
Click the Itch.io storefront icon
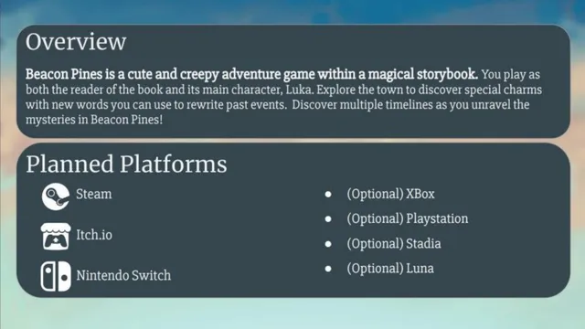56,237
